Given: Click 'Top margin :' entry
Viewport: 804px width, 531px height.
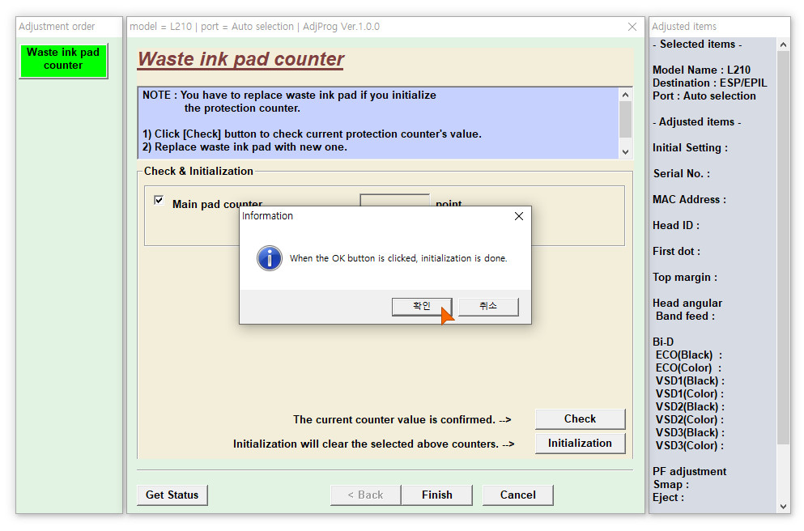Looking at the screenshot, I should [685, 278].
